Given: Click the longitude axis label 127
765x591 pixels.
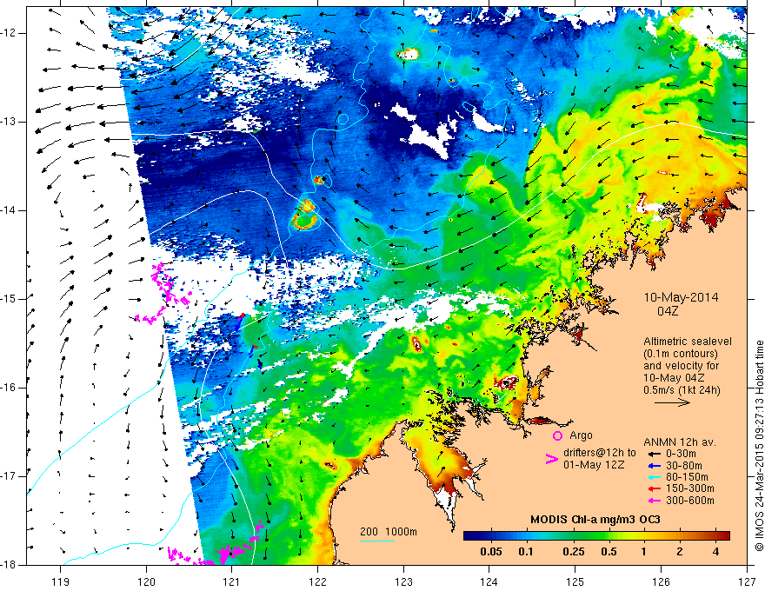Looking at the screenshot, I should pyautogui.click(x=747, y=581).
